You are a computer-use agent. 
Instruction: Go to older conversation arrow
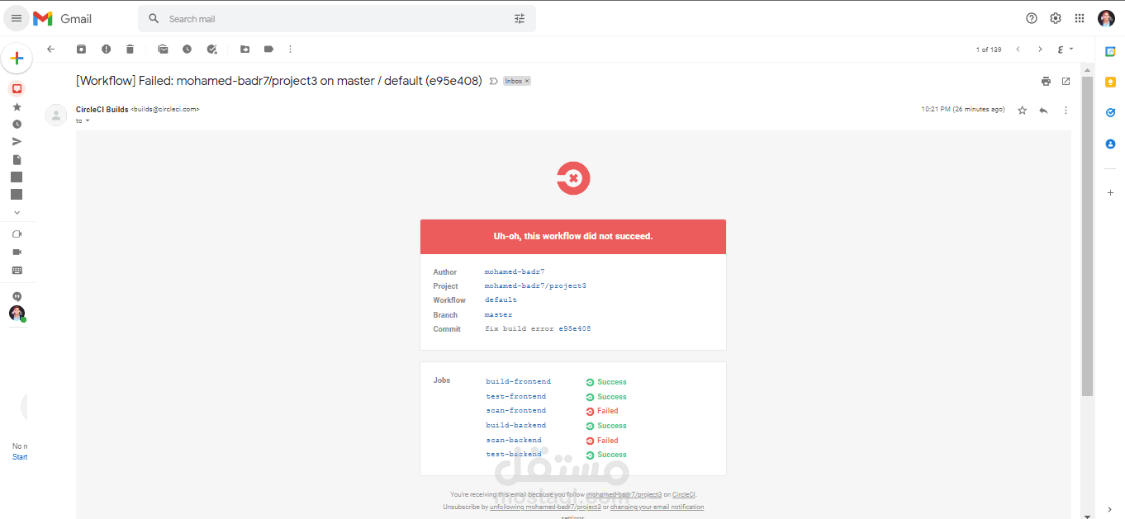1040,50
